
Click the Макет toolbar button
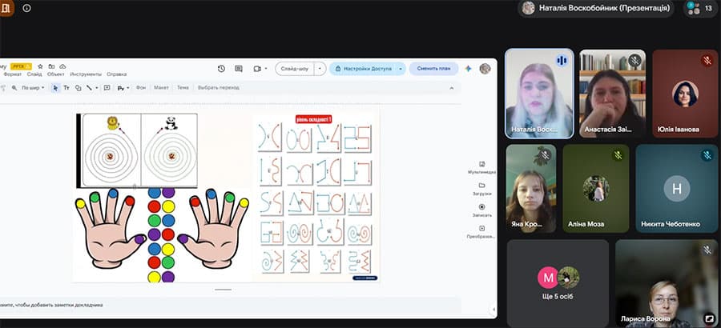[161, 87]
